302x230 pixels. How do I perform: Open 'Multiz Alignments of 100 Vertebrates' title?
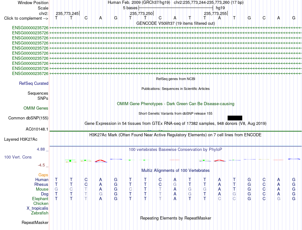pyautogui.click(x=175, y=170)
